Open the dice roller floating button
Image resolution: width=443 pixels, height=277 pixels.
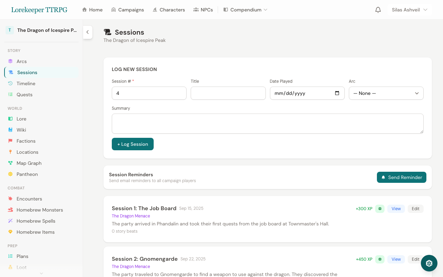pyautogui.click(x=429, y=263)
